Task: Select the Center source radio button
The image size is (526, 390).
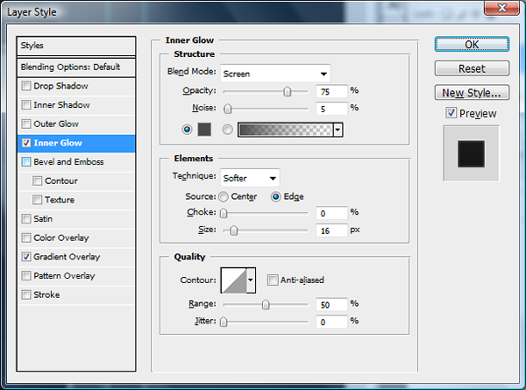Action: tap(224, 196)
